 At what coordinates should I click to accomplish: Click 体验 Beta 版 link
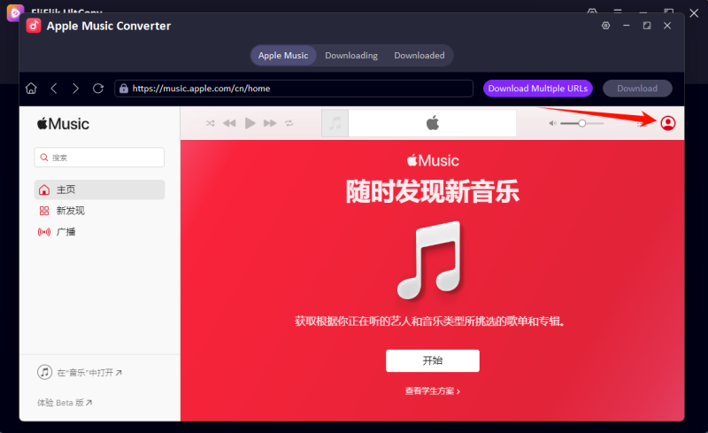65,402
